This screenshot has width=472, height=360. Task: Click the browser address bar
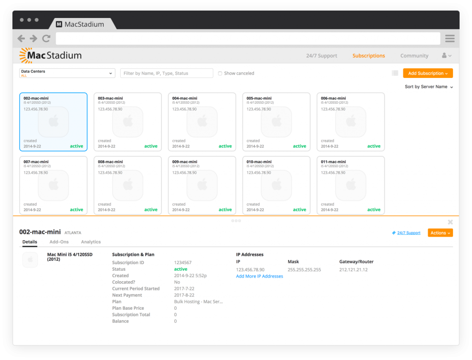pyautogui.click(x=248, y=39)
